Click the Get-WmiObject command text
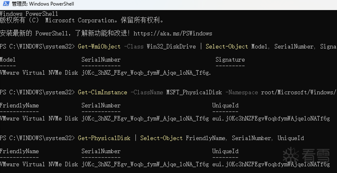 click(99, 47)
